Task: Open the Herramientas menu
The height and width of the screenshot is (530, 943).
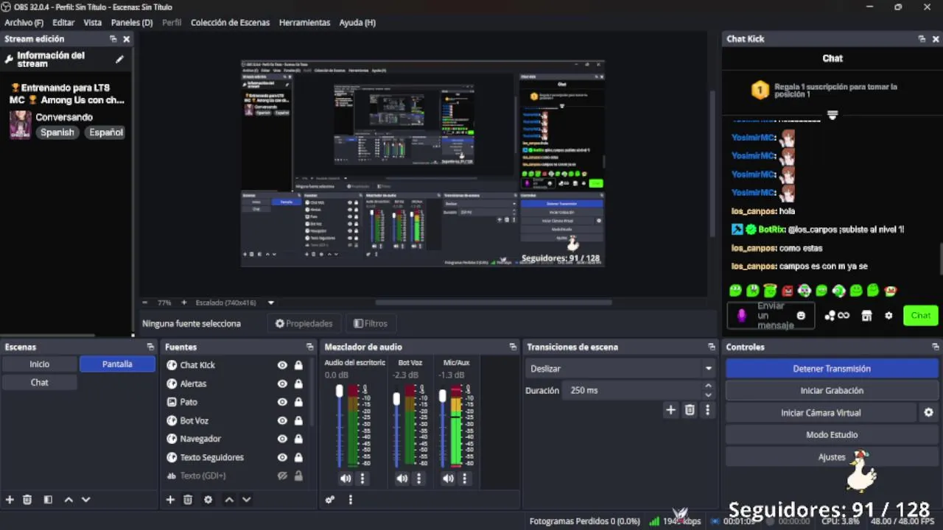Action: [x=304, y=22]
